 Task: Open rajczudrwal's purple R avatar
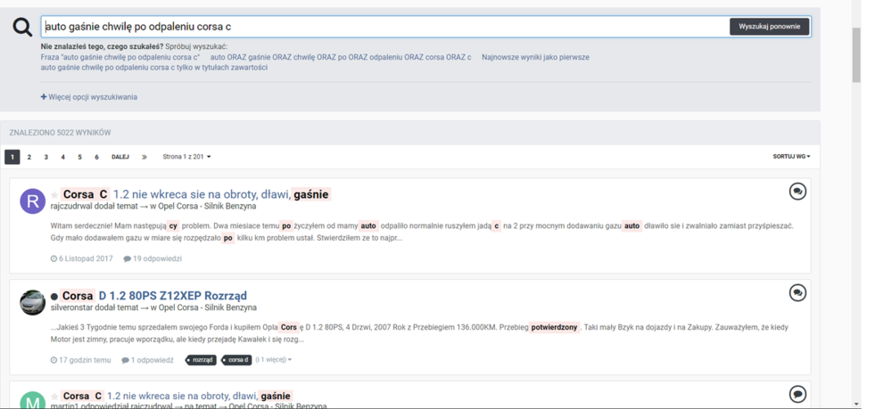click(x=32, y=201)
